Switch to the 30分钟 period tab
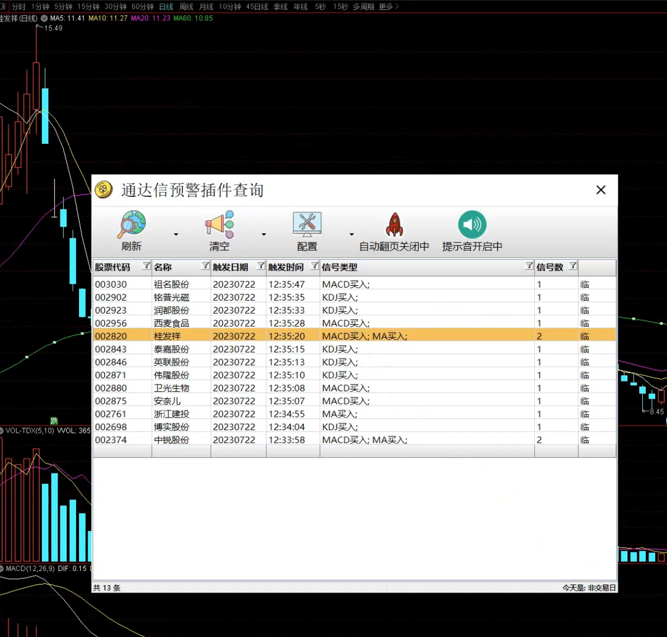 coord(115,6)
